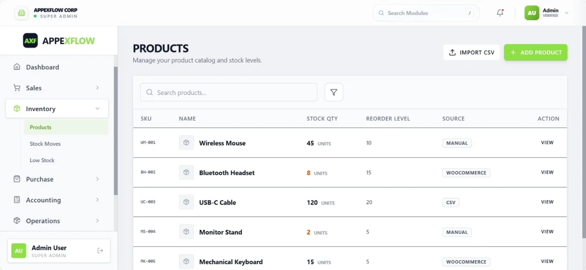Click the CSV source tag
The height and width of the screenshot is (270, 586).
coord(451,202)
